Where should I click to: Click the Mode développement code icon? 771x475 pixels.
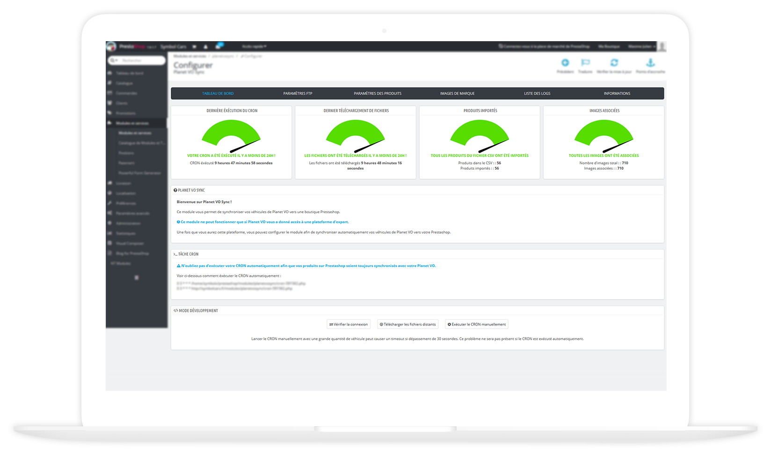click(175, 310)
